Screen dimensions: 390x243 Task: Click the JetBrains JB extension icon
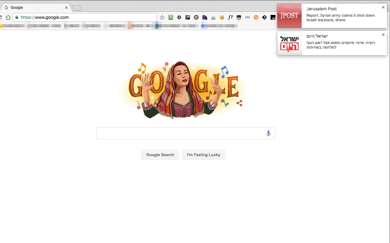tap(188, 18)
